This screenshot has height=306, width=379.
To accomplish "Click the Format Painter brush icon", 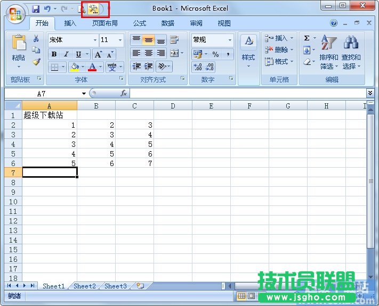I will tap(36, 62).
